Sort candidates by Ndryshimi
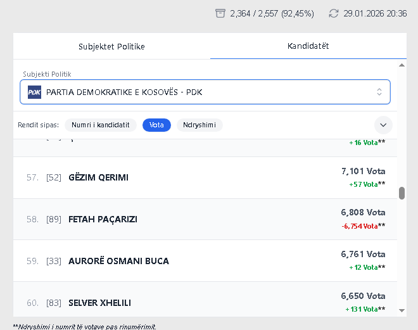This screenshot has height=330, width=418. pos(199,125)
